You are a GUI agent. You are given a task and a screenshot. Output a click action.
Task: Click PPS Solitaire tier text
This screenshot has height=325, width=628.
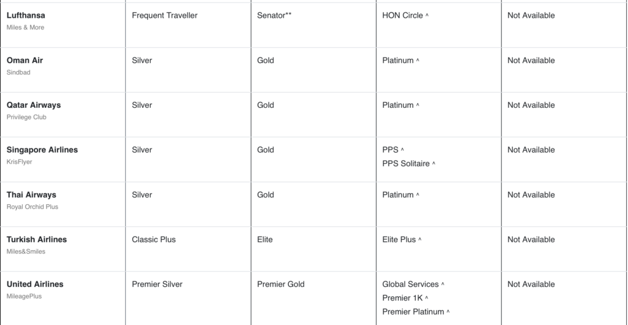coord(406,164)
